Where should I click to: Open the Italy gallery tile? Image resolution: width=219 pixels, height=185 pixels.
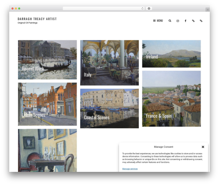point(109,63)
